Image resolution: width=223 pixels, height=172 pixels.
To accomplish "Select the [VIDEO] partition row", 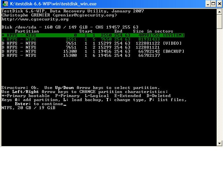I will 92,43.
